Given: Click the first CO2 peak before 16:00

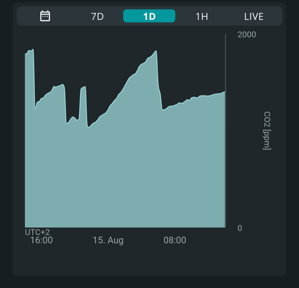Looking at the screenshot, I should pos(32,50).
